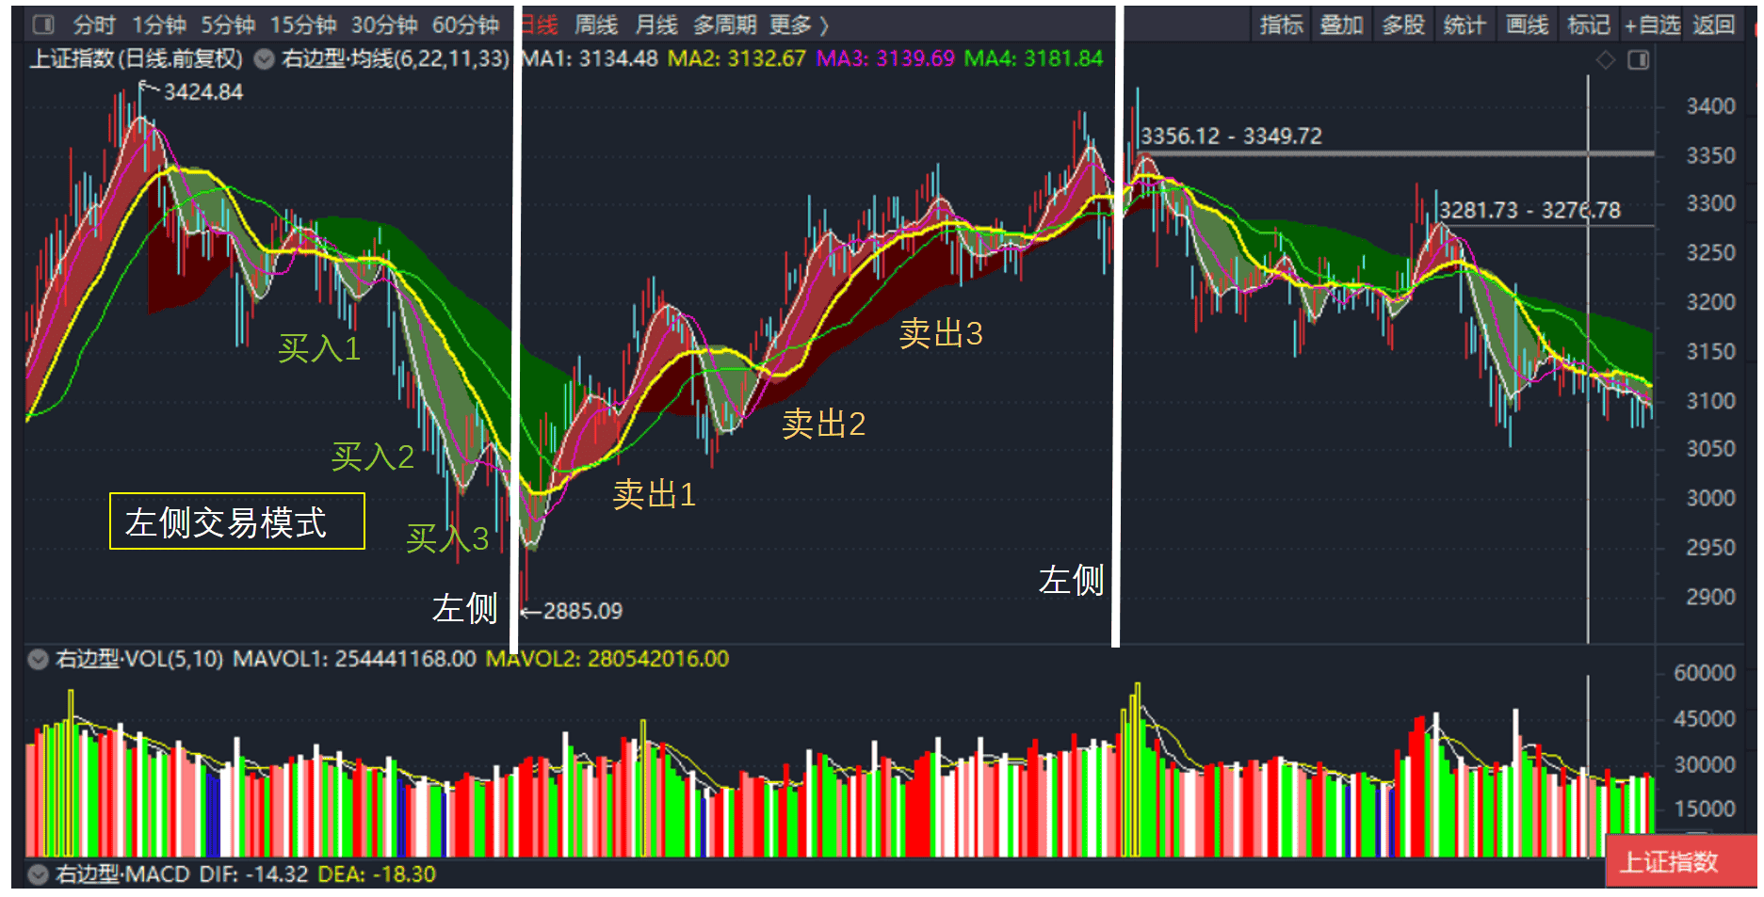Click the MAVOL2: 280542016.00 value

pyautogui.click(x=607, y=659)
